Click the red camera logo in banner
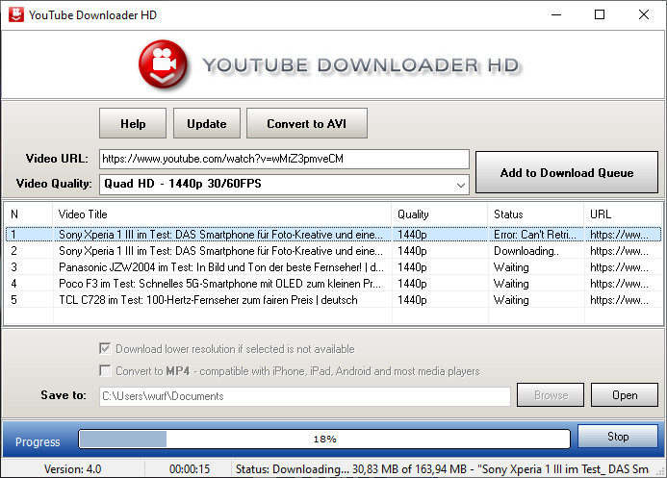667x478 pixels. click(x=165, y=64)
